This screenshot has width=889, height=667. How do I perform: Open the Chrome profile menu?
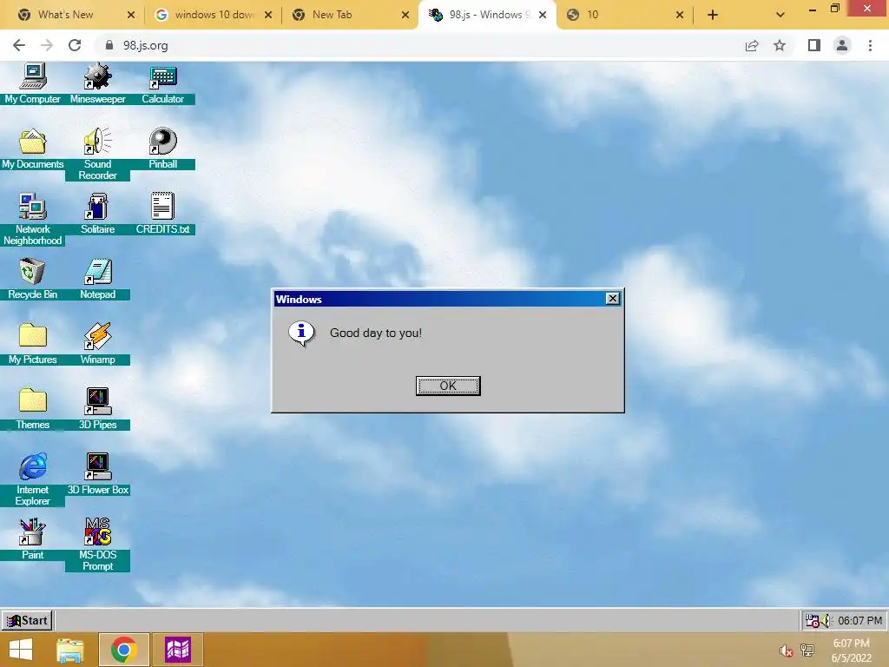click(842, 45)
